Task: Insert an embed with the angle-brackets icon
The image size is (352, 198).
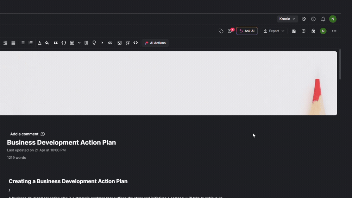Action: (x=136, y=43)
